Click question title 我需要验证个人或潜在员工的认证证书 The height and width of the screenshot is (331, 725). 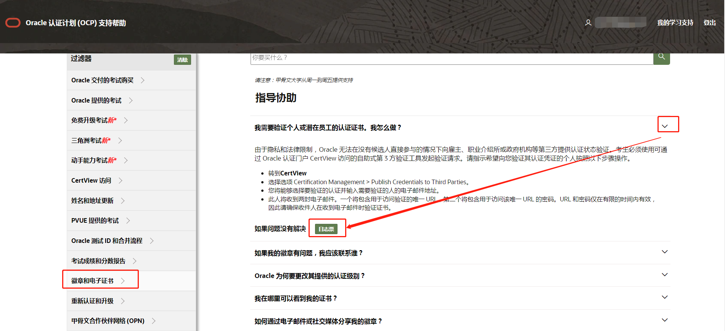coord(328,128)
